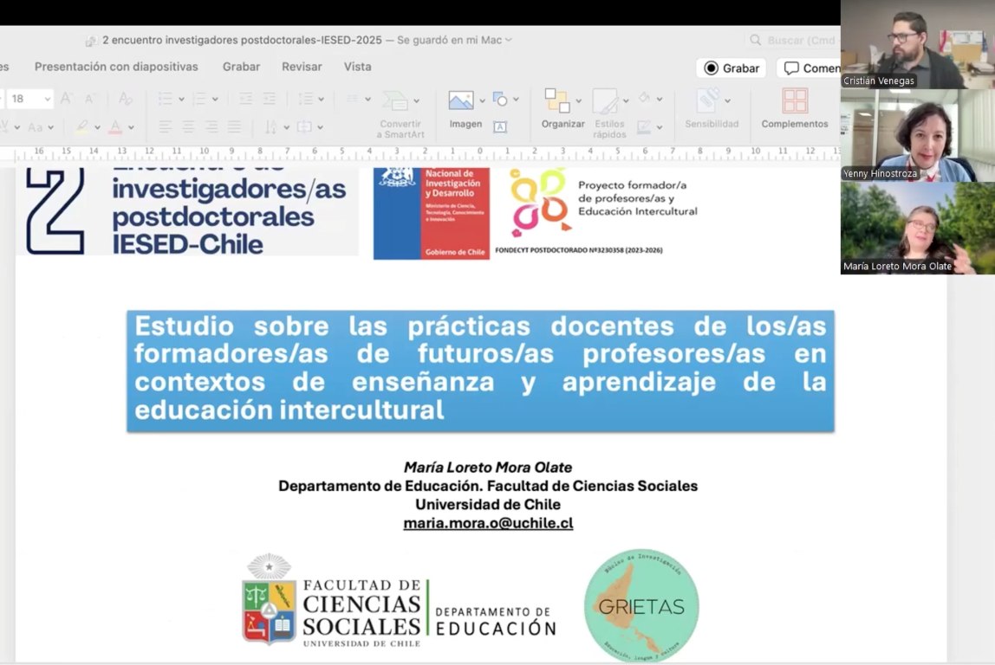Toggle justified text alignment
995x665 pixels.
[x=234, y=127]
